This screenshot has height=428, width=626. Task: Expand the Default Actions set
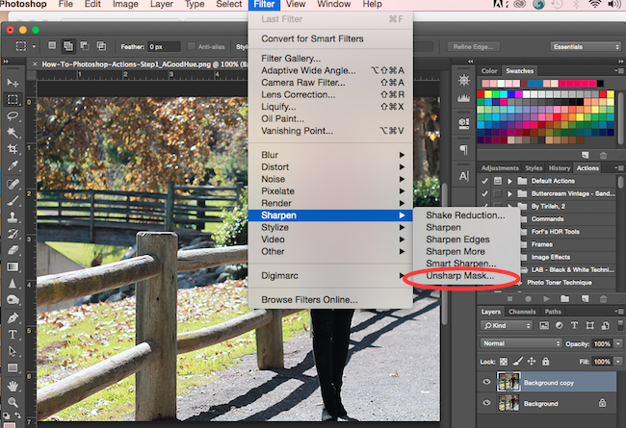pyautogui.click(x=509, y=181)
